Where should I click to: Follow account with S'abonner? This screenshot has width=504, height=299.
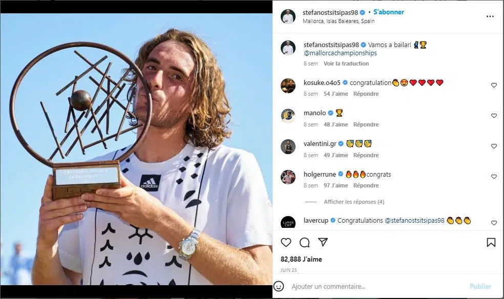tap(389, 12)
